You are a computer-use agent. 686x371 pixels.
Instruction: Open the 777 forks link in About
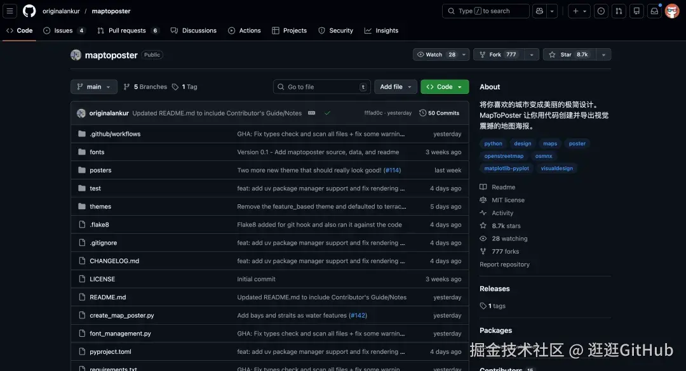506,251
